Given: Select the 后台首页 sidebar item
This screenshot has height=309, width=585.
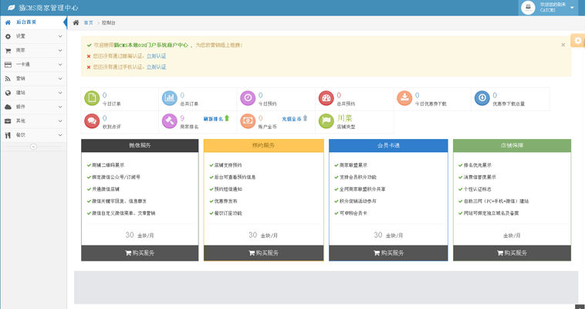Looking at the screenshot, I should pyautogui.click(x=33, y=22).
